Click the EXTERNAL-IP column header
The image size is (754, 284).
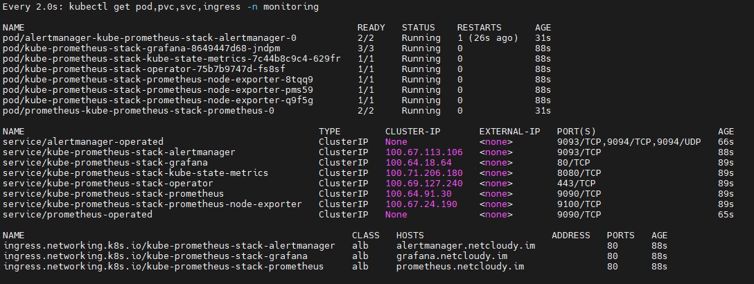(x=510, y=132)
